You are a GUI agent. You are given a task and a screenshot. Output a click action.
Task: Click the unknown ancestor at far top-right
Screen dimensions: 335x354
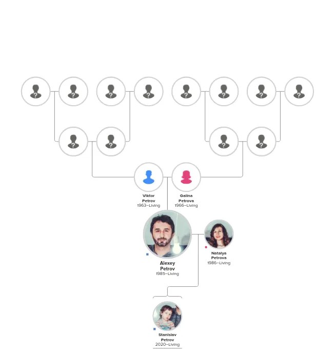299,91
